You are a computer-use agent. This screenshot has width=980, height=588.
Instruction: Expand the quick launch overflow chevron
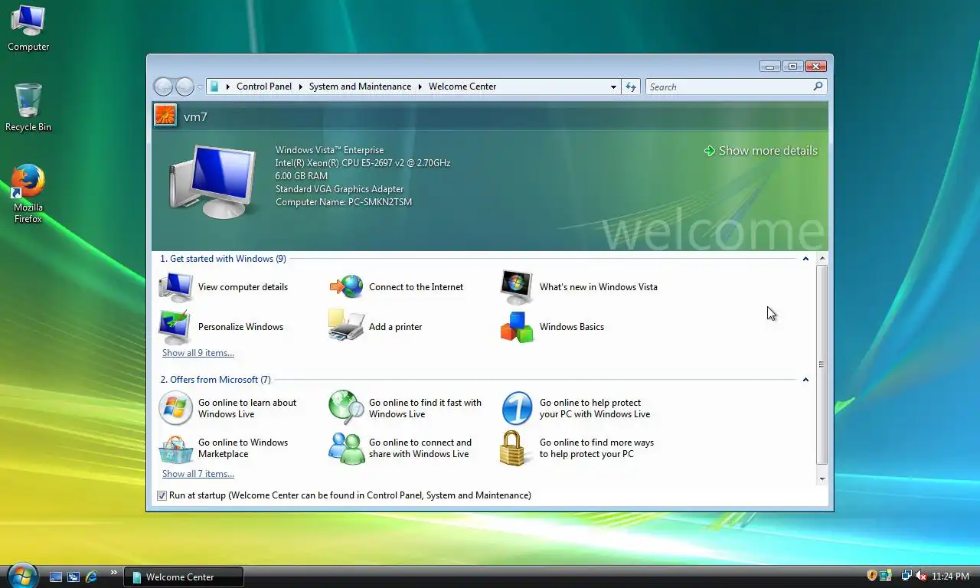click(x=114, y=572)
